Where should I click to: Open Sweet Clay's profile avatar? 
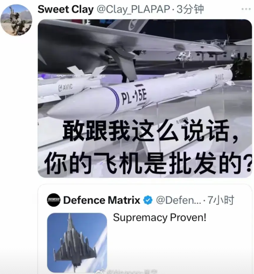pos(16,20)
